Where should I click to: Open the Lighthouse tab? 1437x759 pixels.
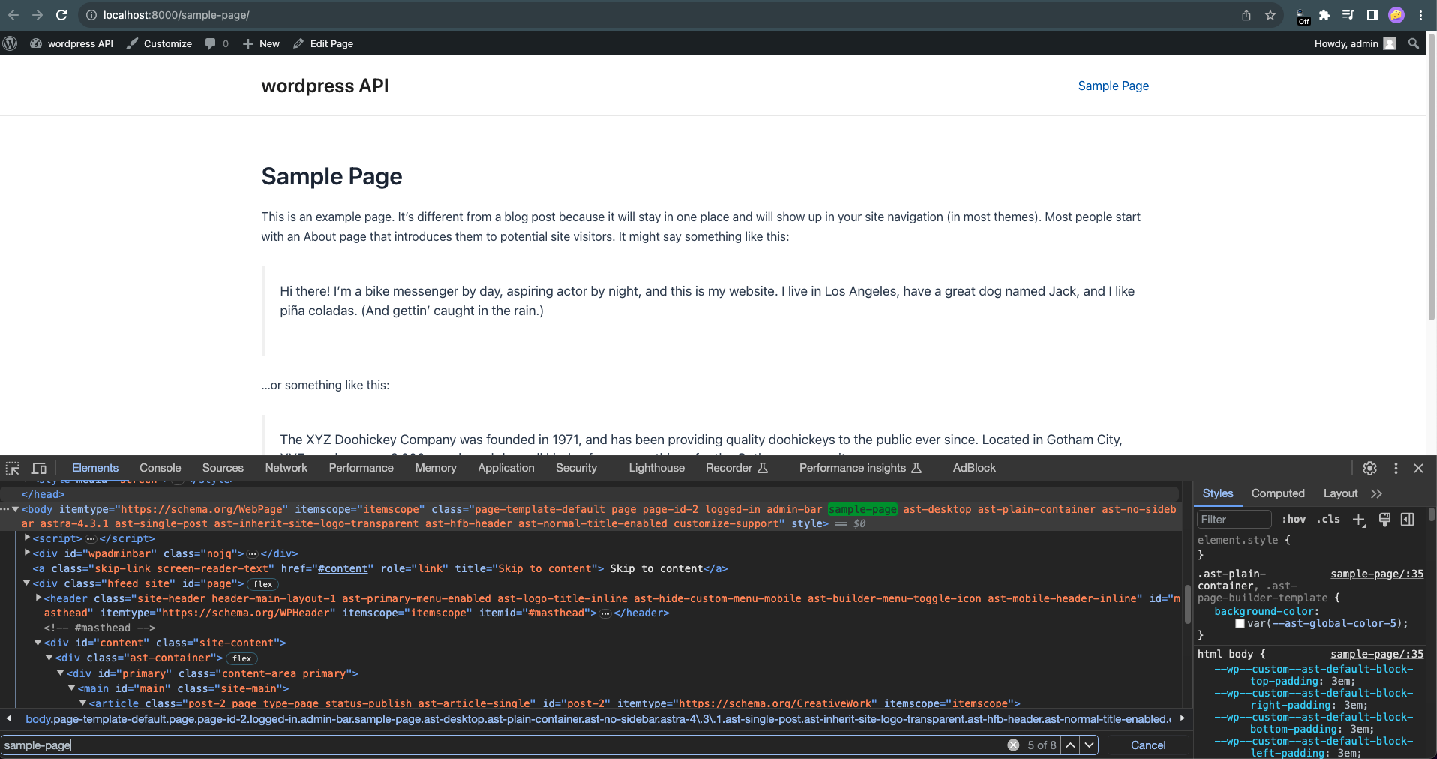pyautogui.click(x=656, y=468)
